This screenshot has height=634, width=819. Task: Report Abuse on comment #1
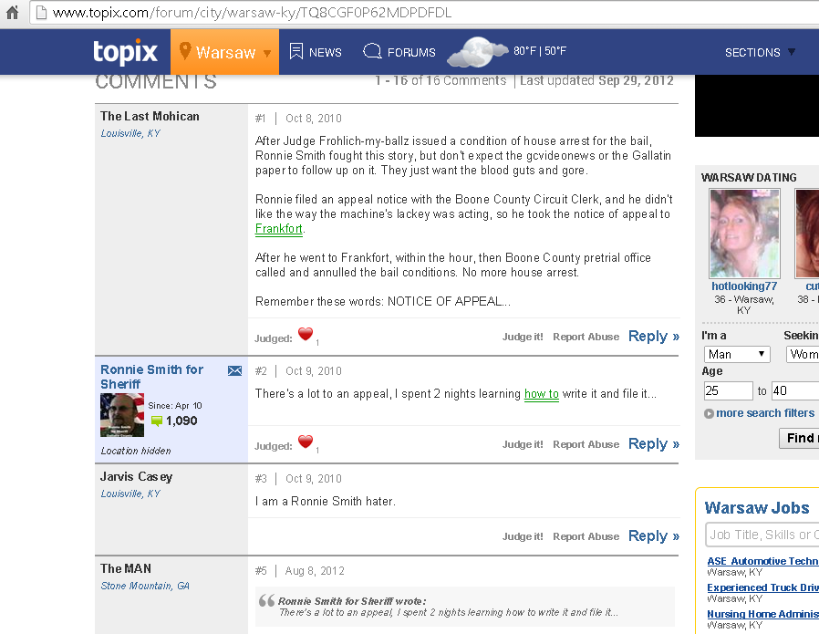pyautogui.click(x=586, y=337)
